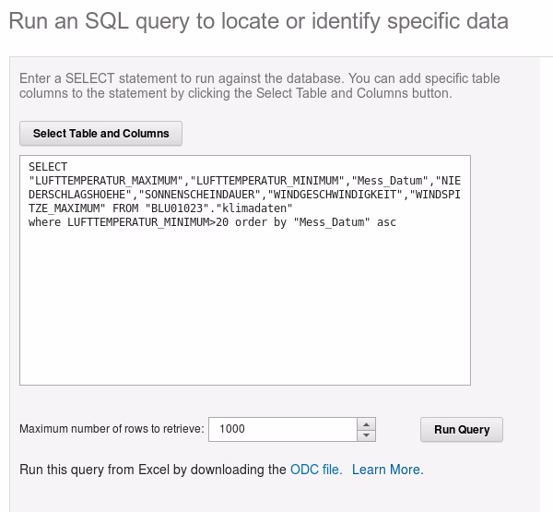Viewport: 553px width, 512px height.
Task: Open the ODC file download link
Action: 315,470
